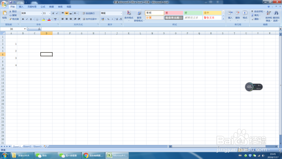This screenshot has width=282, height=159.
Task: Click in the formula bar input
Action: coord(160,29)
